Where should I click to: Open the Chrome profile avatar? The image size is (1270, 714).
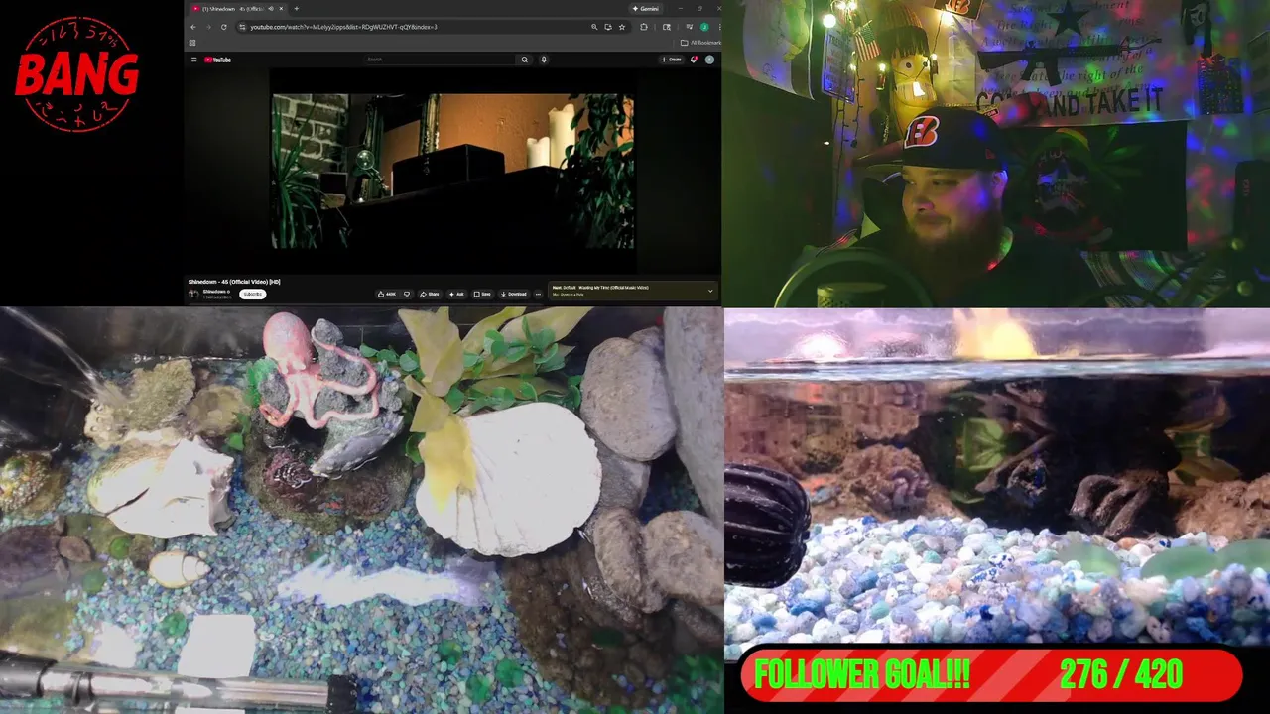[704, 27]
